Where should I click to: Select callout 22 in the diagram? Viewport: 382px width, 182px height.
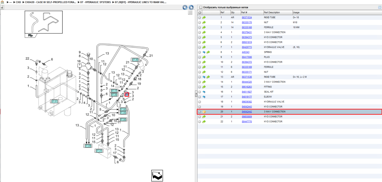27,59
